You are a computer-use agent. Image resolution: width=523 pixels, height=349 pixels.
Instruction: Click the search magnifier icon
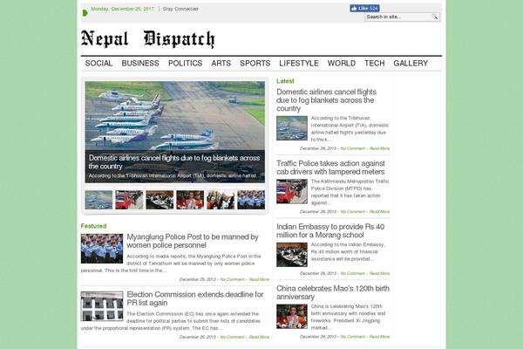[x=435, y=17]
